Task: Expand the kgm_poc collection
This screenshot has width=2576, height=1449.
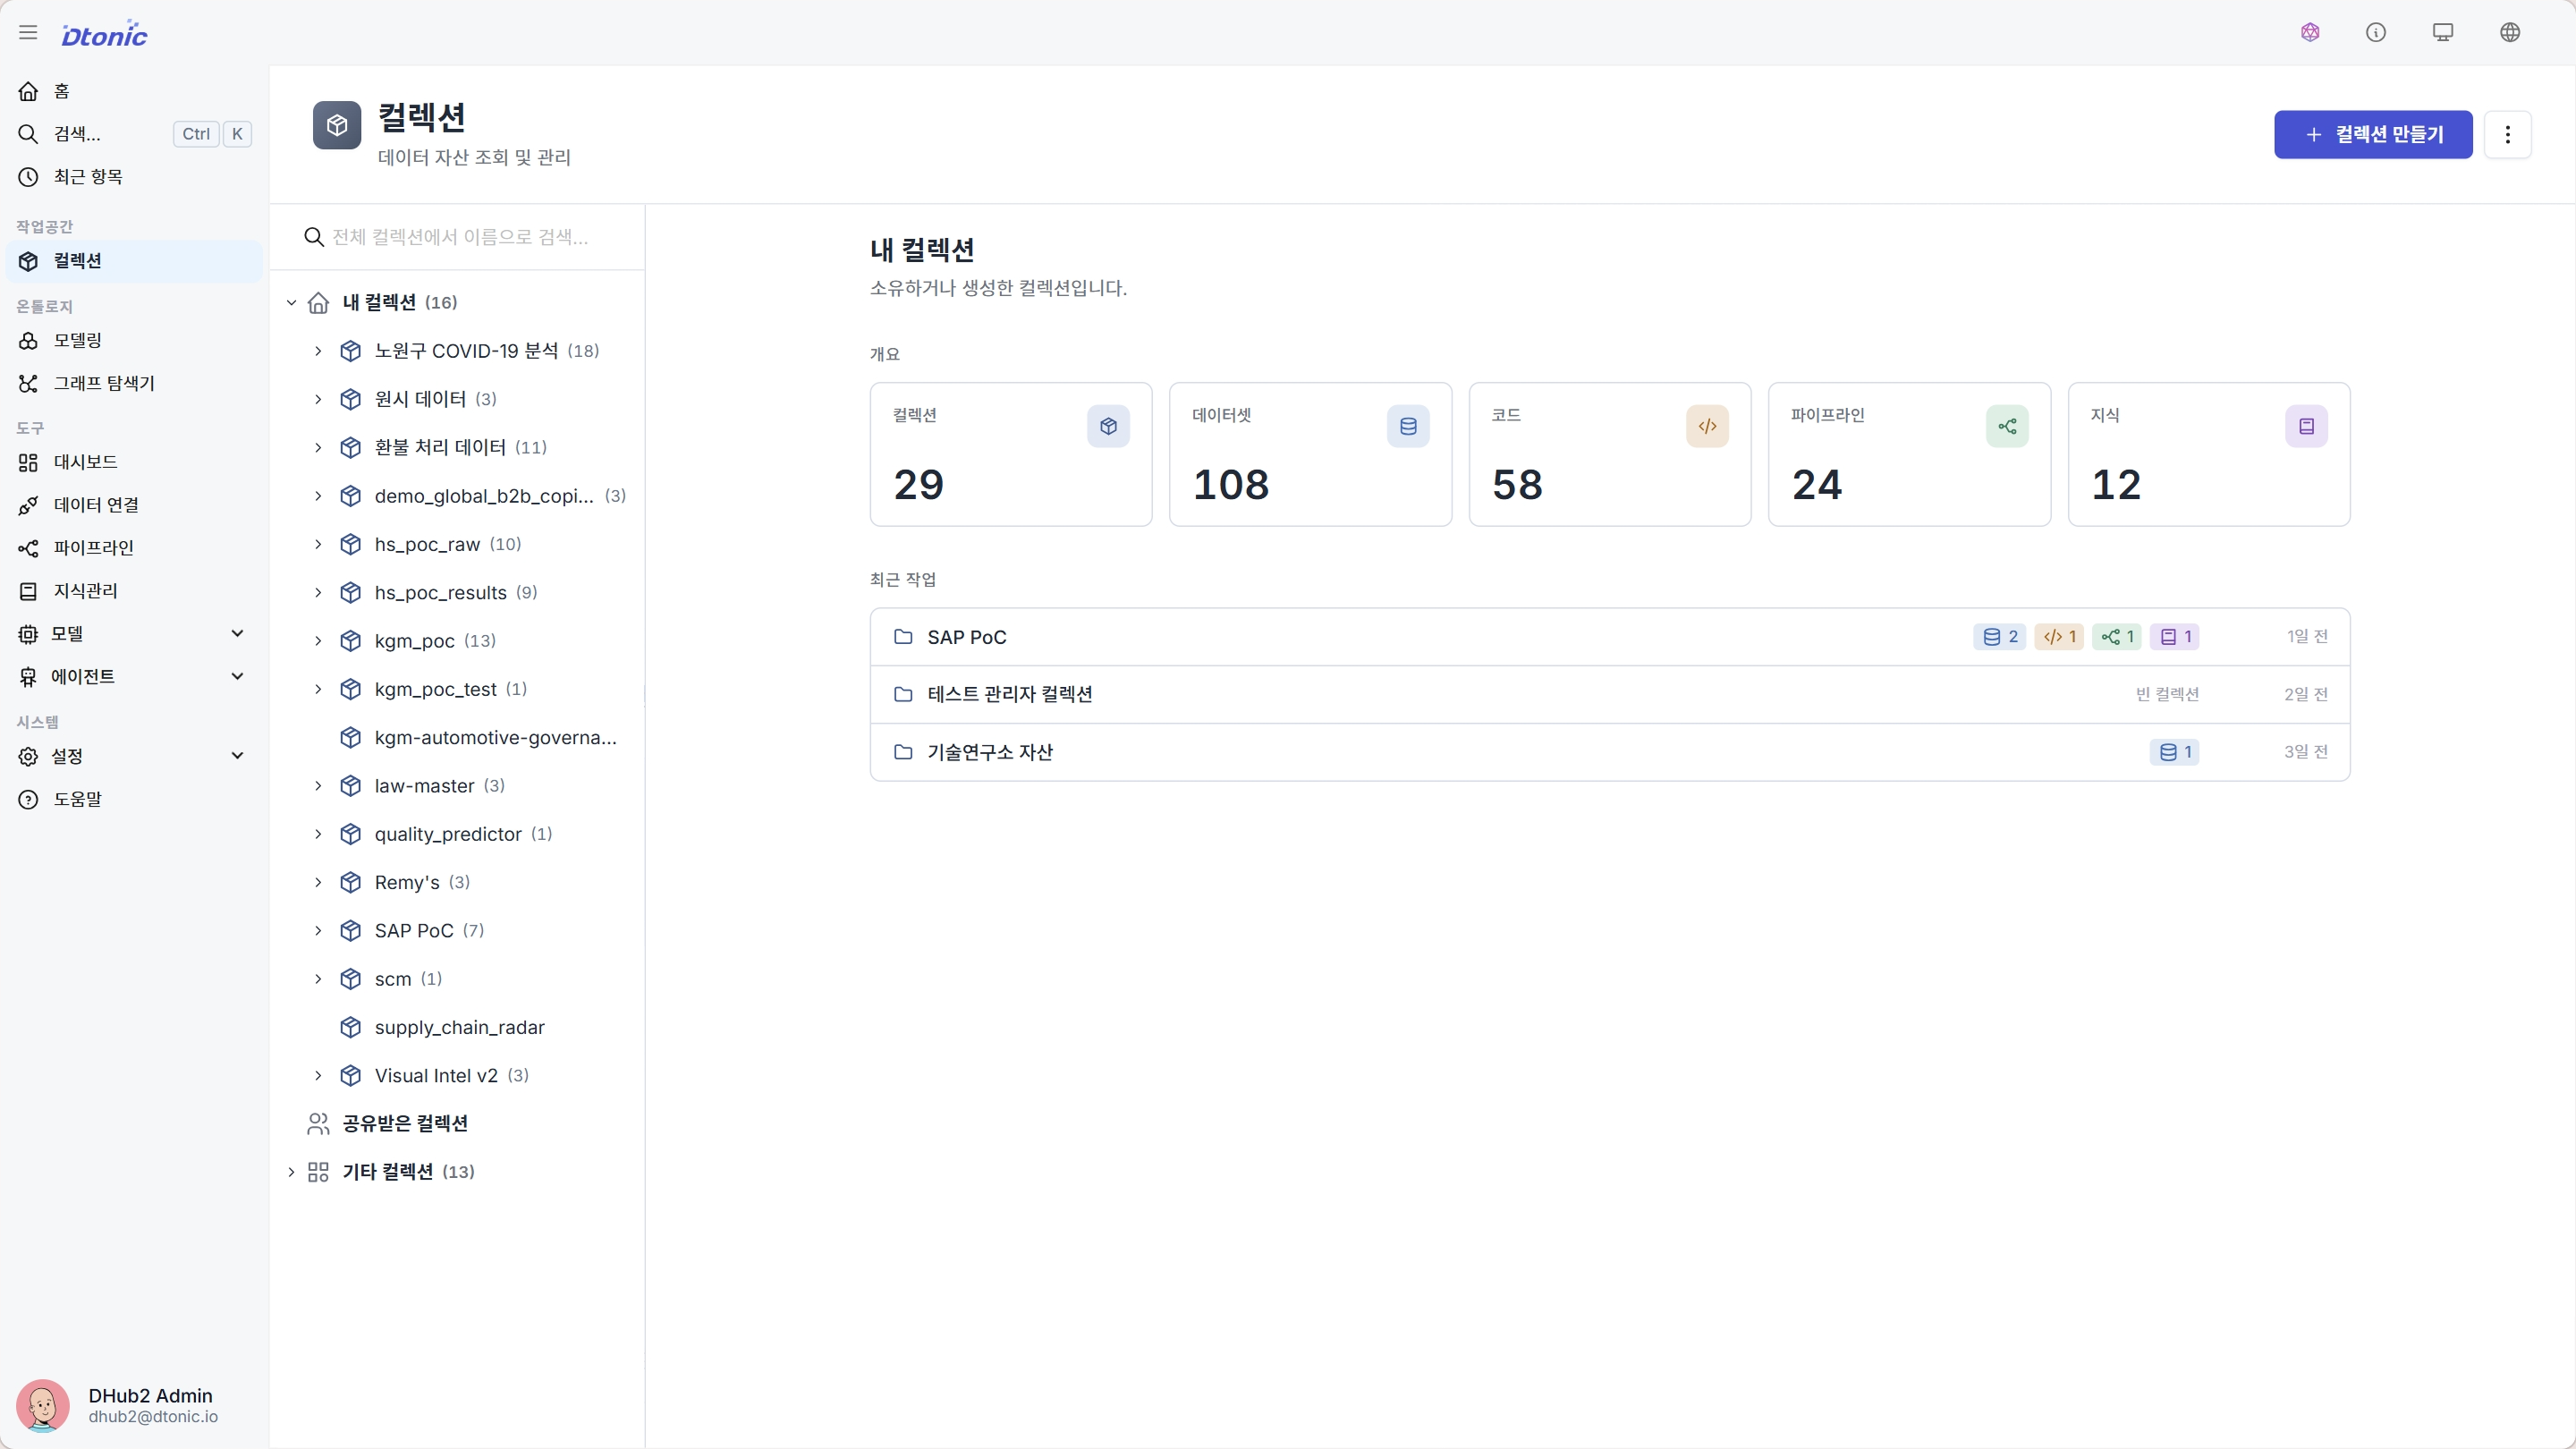Action: coord(318,641)
